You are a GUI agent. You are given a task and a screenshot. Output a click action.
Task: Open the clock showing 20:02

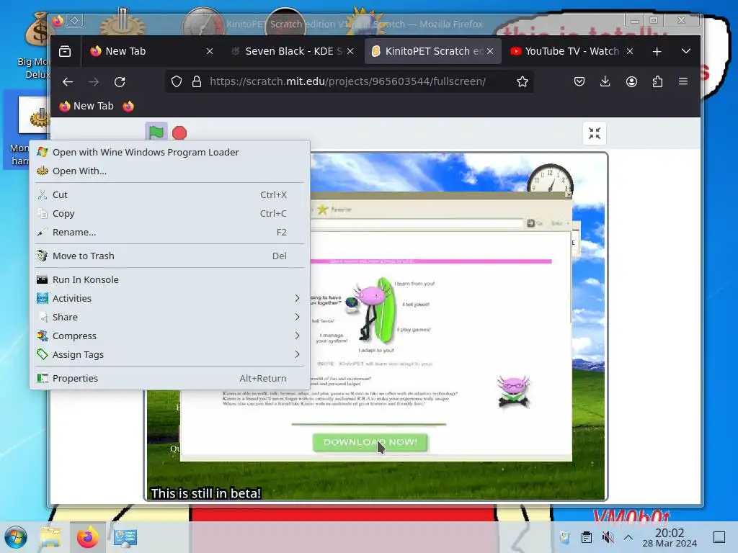(670, 537)
